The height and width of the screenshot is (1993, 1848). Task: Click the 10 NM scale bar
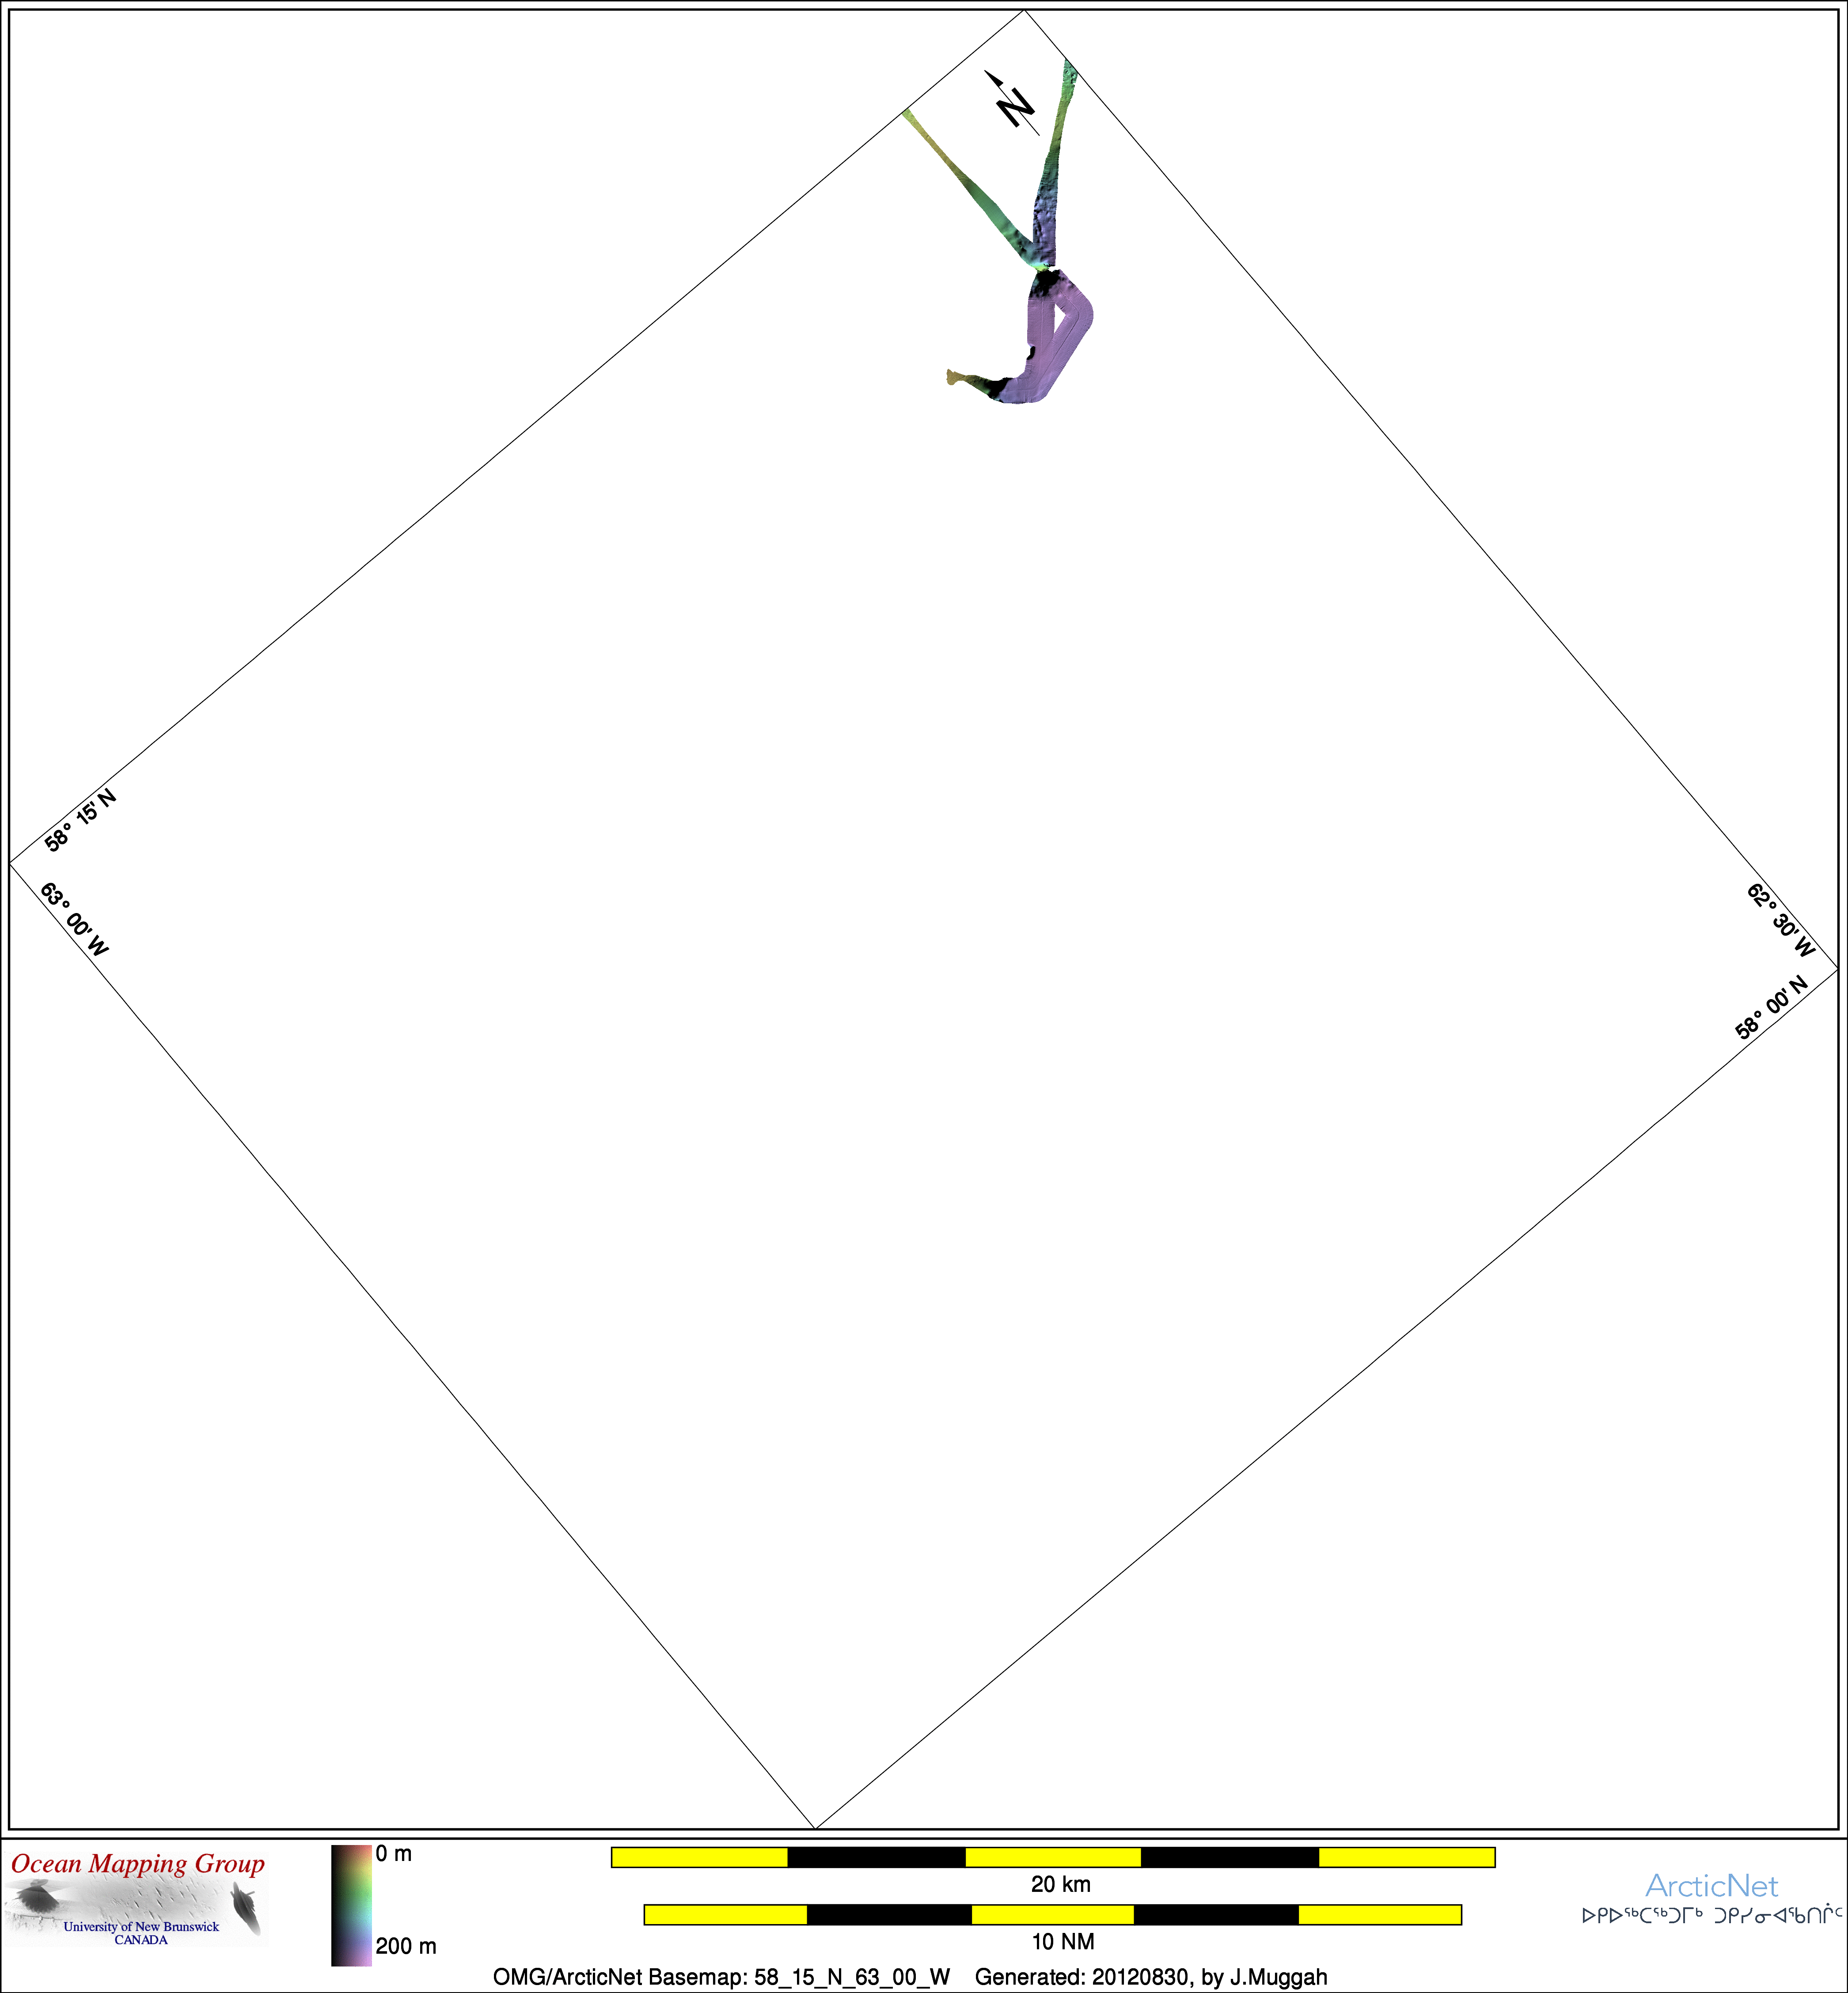[x=1052, y=1915]
